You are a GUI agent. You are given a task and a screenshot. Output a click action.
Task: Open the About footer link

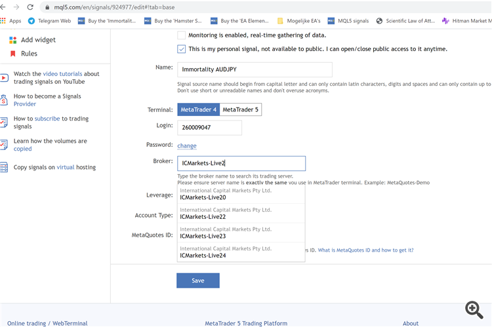tap(411, 323)
